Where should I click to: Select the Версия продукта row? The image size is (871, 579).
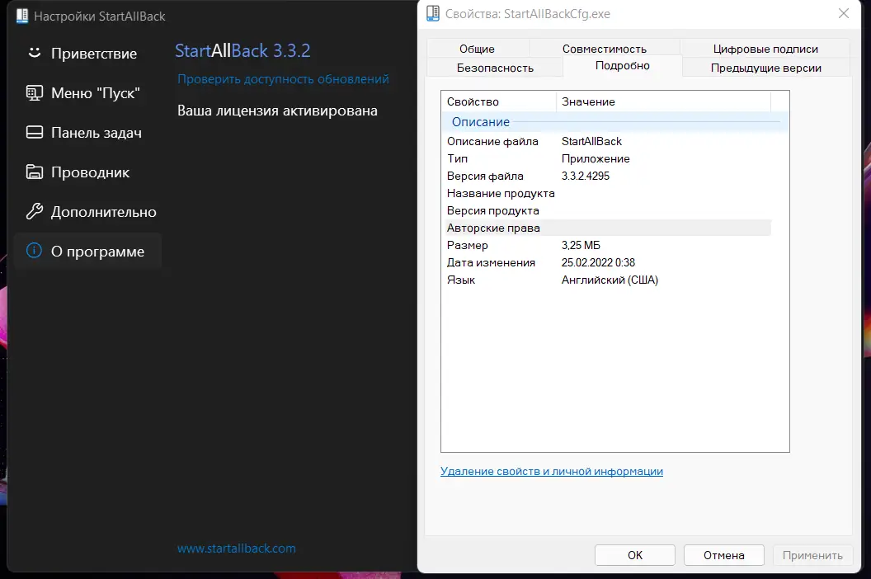(606, 210)
